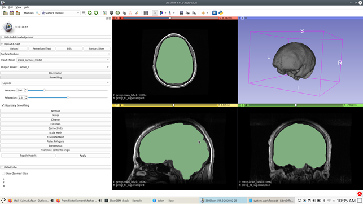Click the orange crosshair toolbar icon
This screenshot has width=363, height=204.
[x=203, y=13]
